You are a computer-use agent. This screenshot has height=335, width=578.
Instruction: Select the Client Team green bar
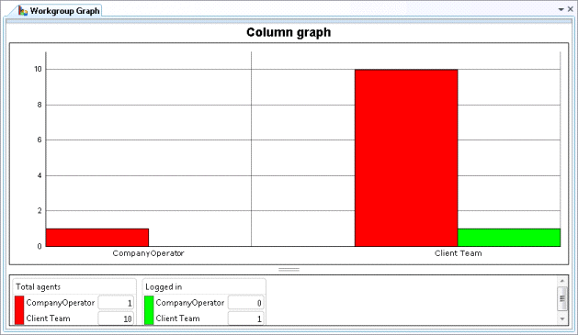coord(509,238)
